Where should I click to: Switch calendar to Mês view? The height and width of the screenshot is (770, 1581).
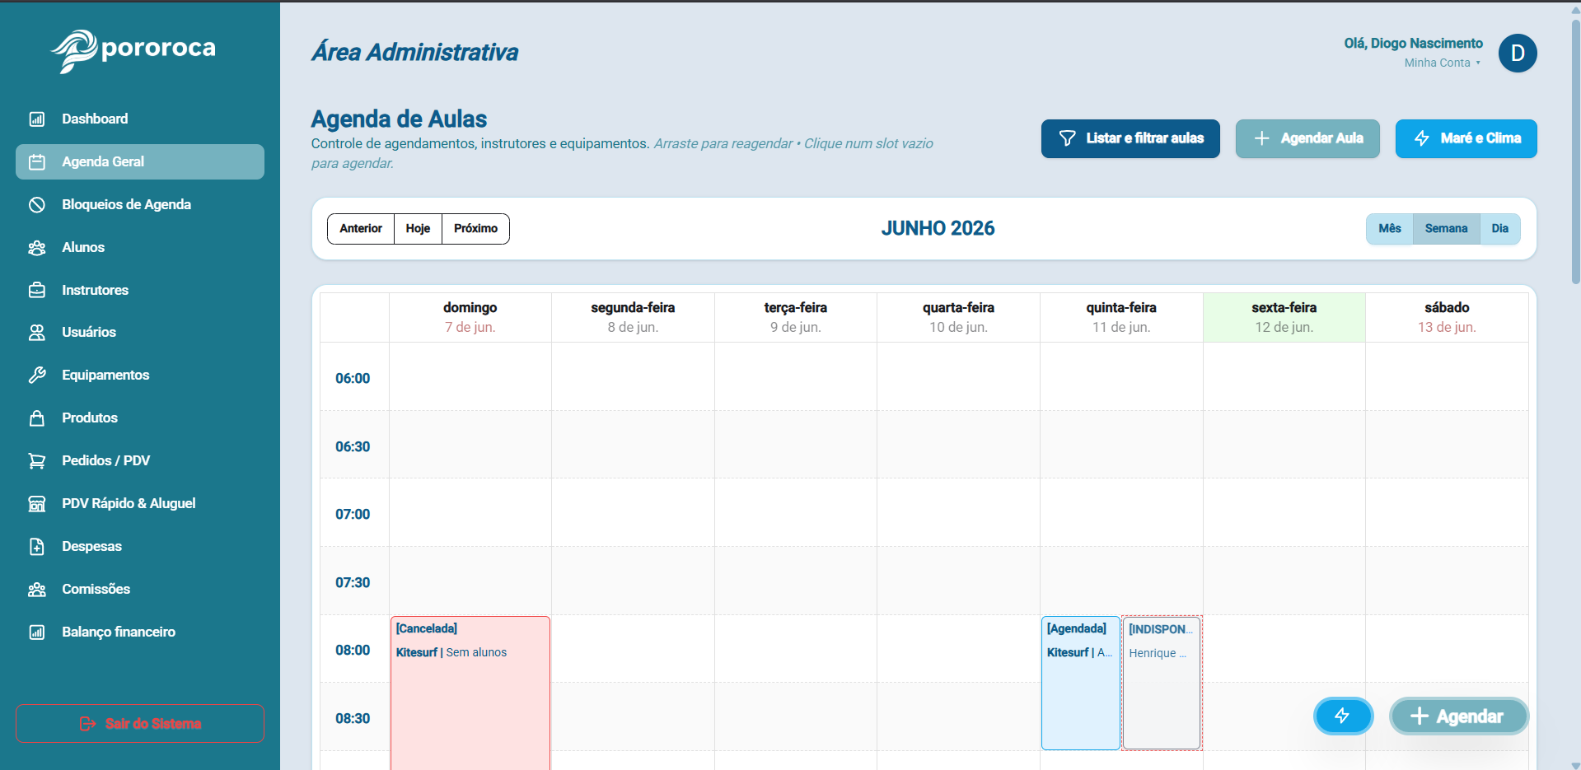(x=1390, y=229)
